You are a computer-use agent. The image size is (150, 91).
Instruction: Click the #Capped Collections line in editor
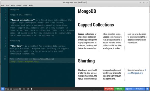tap(20, 15)
